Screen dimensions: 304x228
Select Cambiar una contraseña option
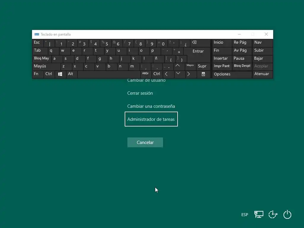tap(151, 106)
